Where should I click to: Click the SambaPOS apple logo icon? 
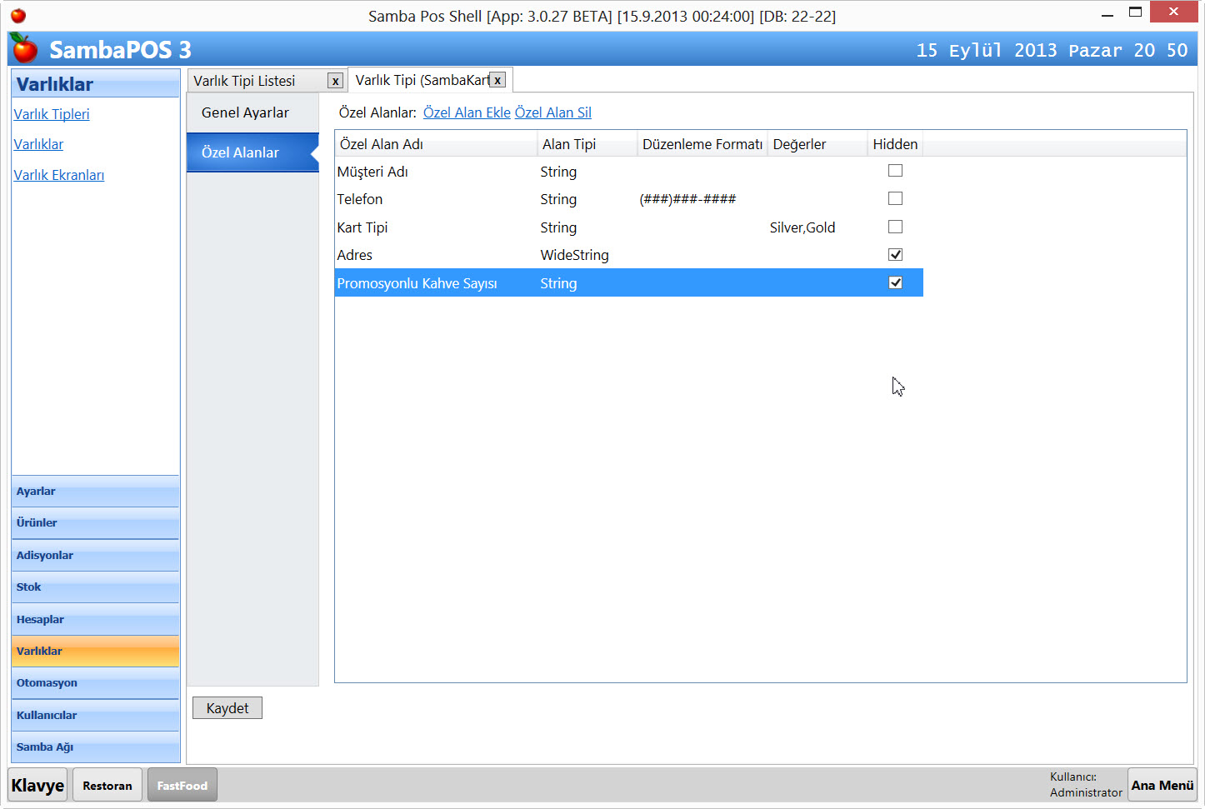tap(25, 49)
